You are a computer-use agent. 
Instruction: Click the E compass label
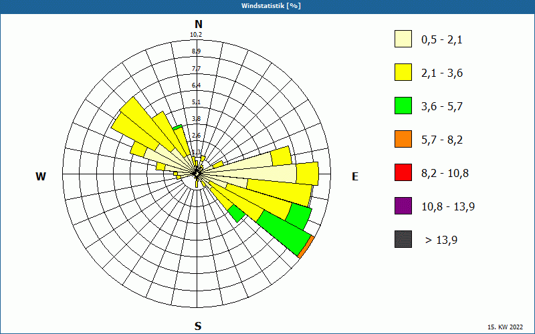(355, 176)
